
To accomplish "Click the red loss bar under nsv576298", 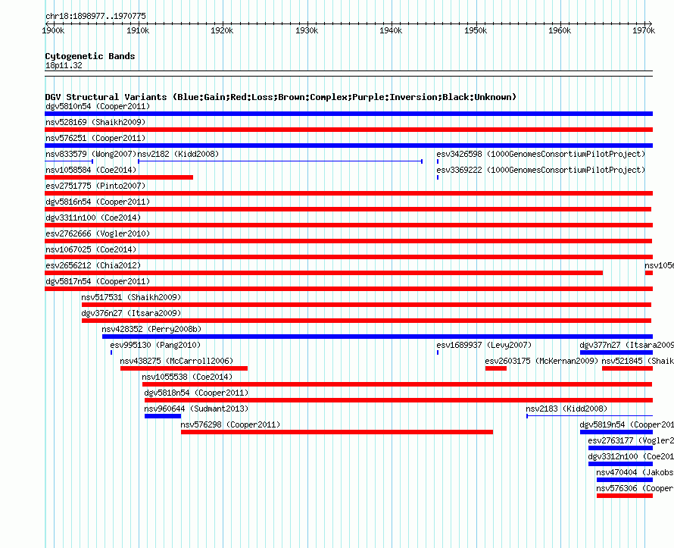I will click(x=337, y=432).
